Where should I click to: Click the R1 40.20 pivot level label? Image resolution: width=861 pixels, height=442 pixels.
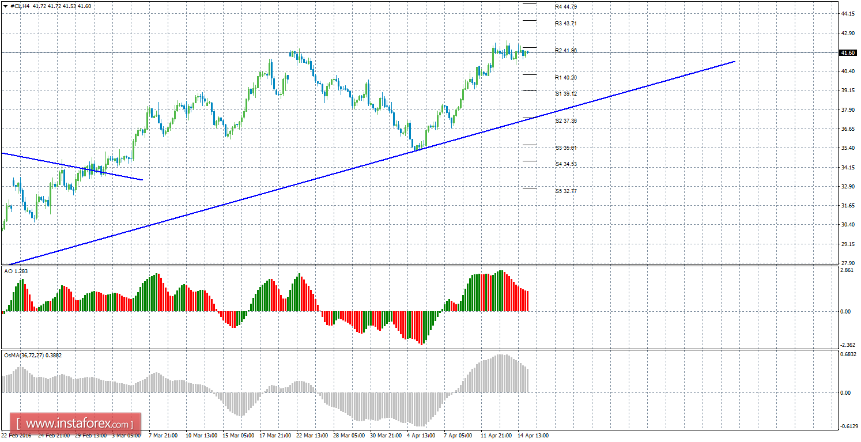pyautogui.click(x=565, y=77)
